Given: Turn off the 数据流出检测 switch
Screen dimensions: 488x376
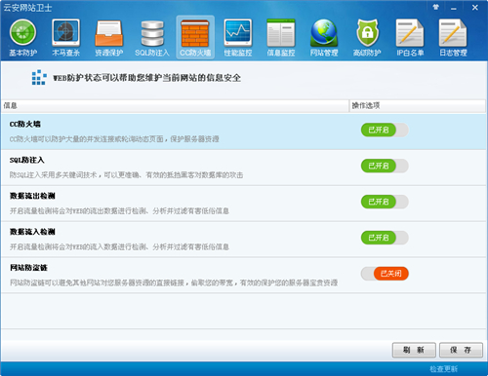Looking at the screenshot, I should [x=385, y=202].
